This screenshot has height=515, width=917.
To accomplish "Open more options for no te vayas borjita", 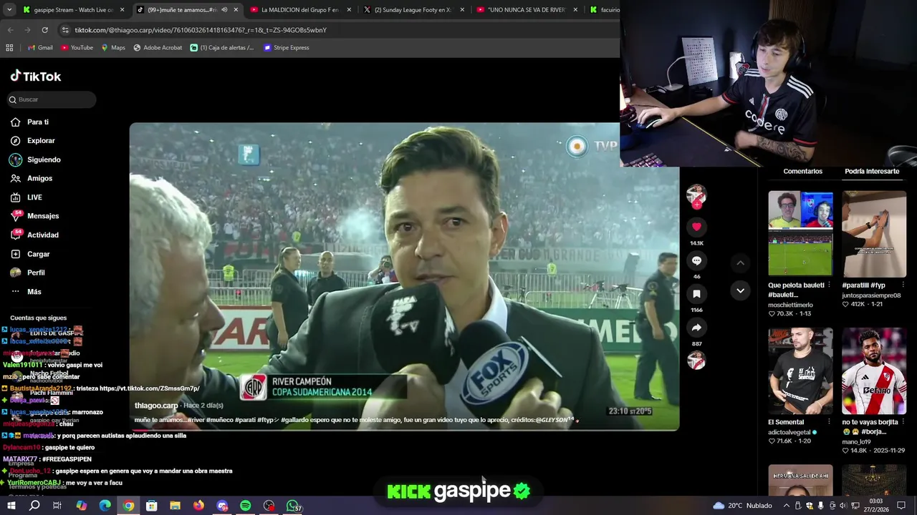I will [x=903, y=422].
